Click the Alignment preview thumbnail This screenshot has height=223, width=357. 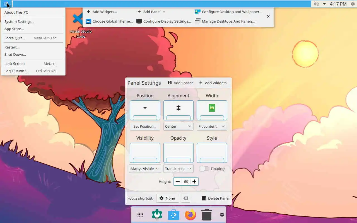click(178, 110)
